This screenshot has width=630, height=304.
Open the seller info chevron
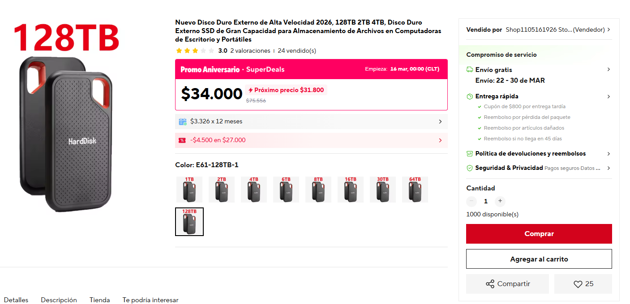click(x=609, y=30)
